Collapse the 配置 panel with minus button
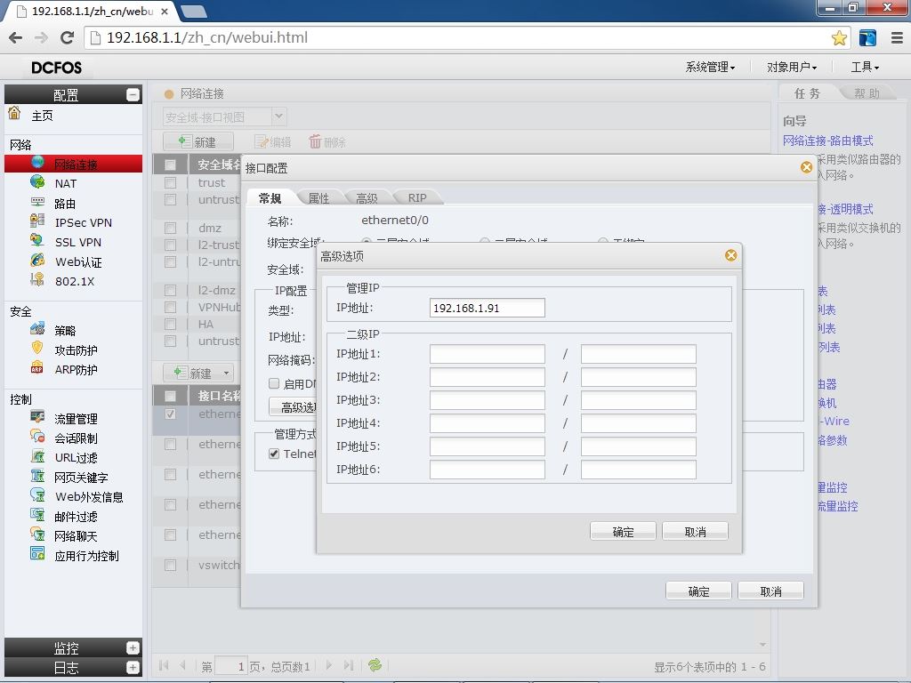The image size is (911, 683). coord(133,94)
